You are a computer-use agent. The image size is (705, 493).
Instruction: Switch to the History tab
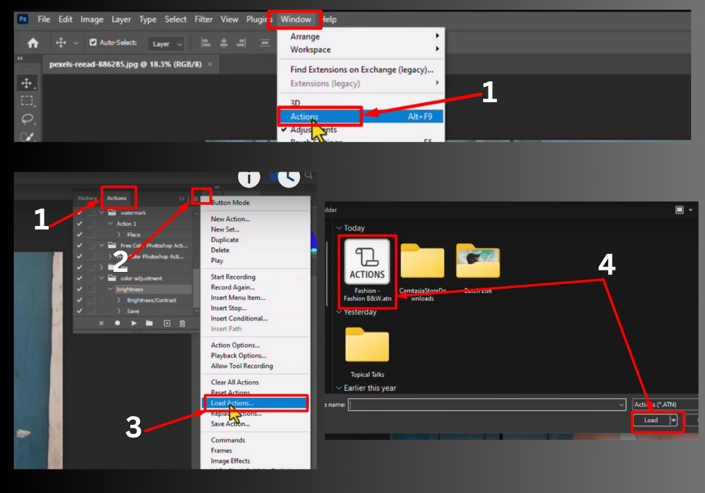87,198
